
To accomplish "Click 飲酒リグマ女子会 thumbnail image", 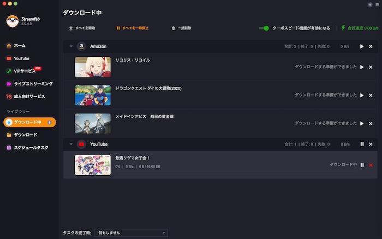I will pos(93,165).
